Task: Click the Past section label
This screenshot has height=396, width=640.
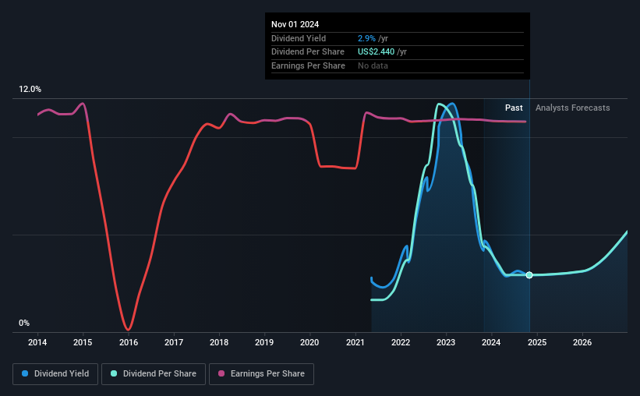Action: tap(514, 108)
